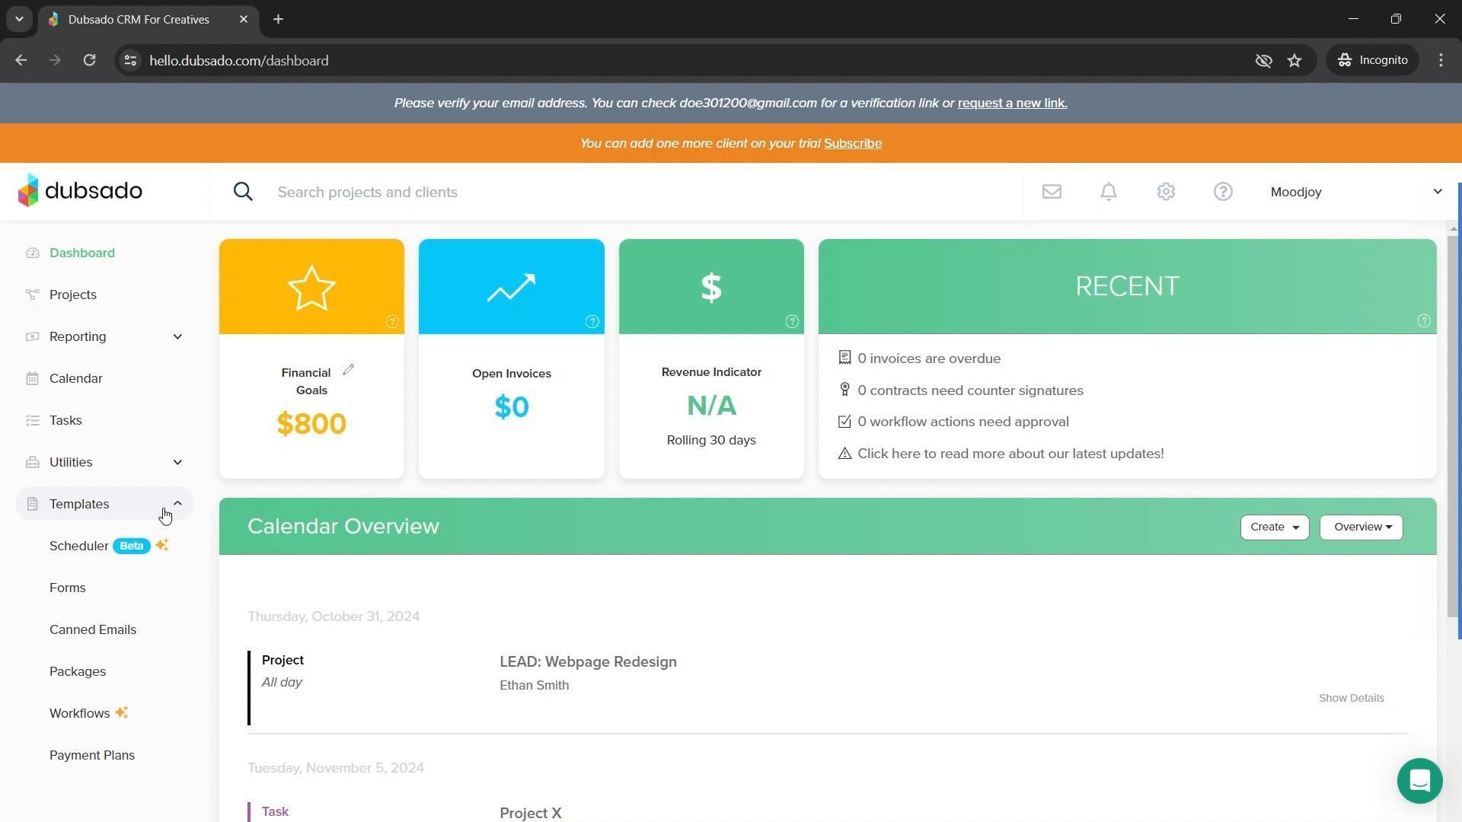Open the chat support bubble
The width and height of the screenshot is (1462, 822).
(1419, 781)
